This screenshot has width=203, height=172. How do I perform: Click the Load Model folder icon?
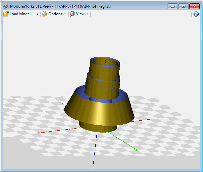[6, 14]
